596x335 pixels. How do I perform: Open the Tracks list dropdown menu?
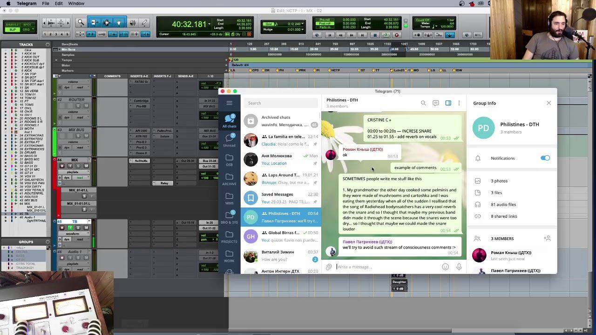point(47,45)
